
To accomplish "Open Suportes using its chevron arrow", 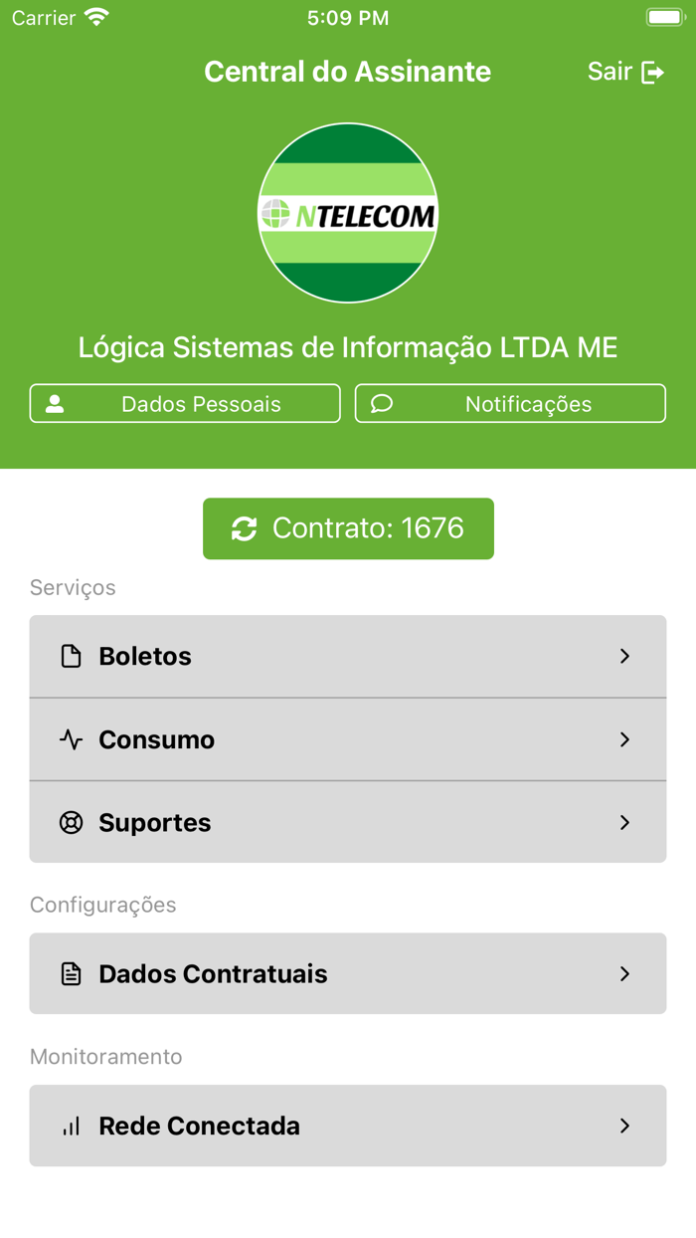I will [624, 823].
